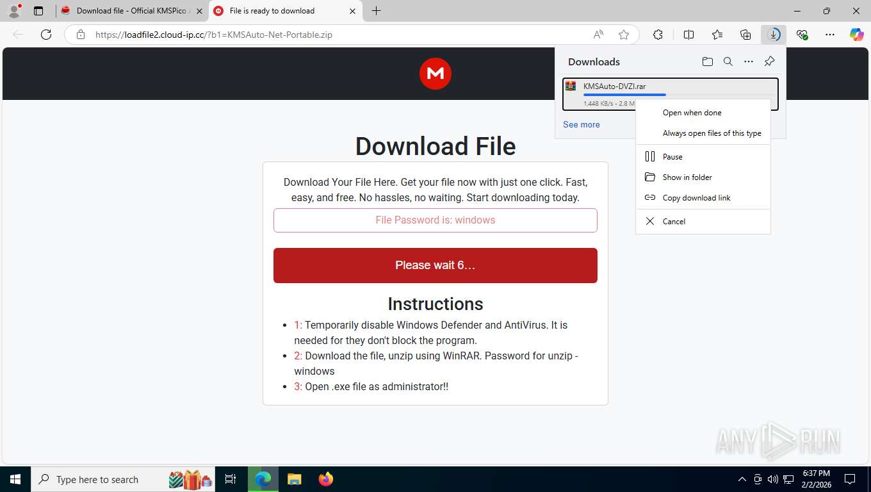Open the notification center
Image resolution: width=871 pixels, height=492 pixels.
point(850,479)
